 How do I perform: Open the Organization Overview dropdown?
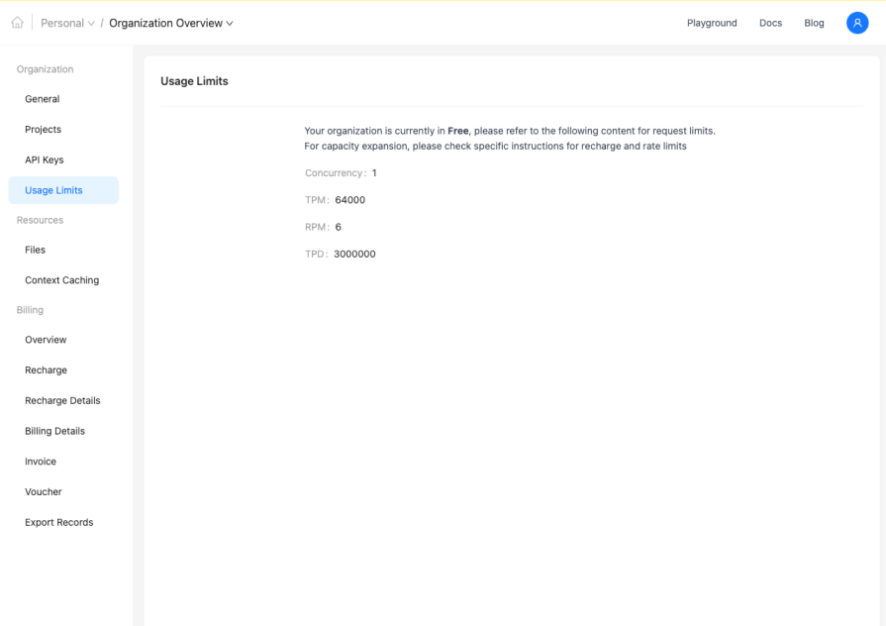click(x=171, y=23)
